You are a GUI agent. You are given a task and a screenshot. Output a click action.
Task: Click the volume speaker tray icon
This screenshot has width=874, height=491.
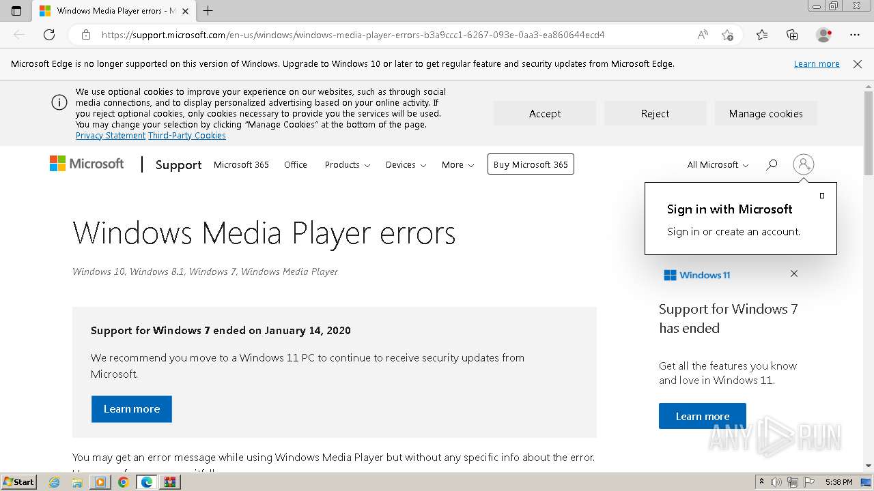point(776,482)
